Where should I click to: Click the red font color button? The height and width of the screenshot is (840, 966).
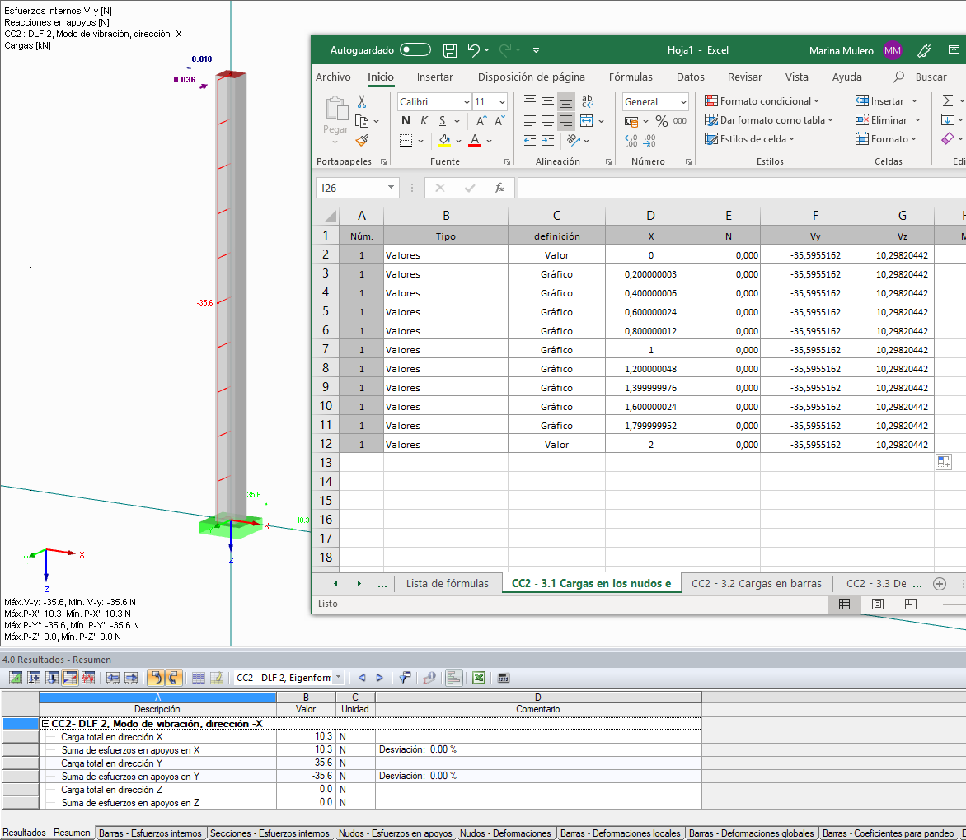tap(475, 140)
